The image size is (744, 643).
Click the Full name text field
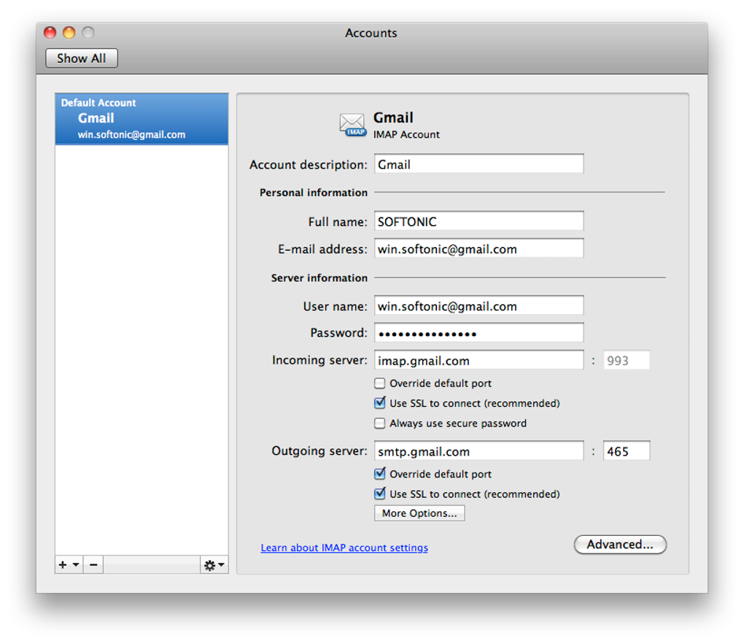(x=478, y=221)
